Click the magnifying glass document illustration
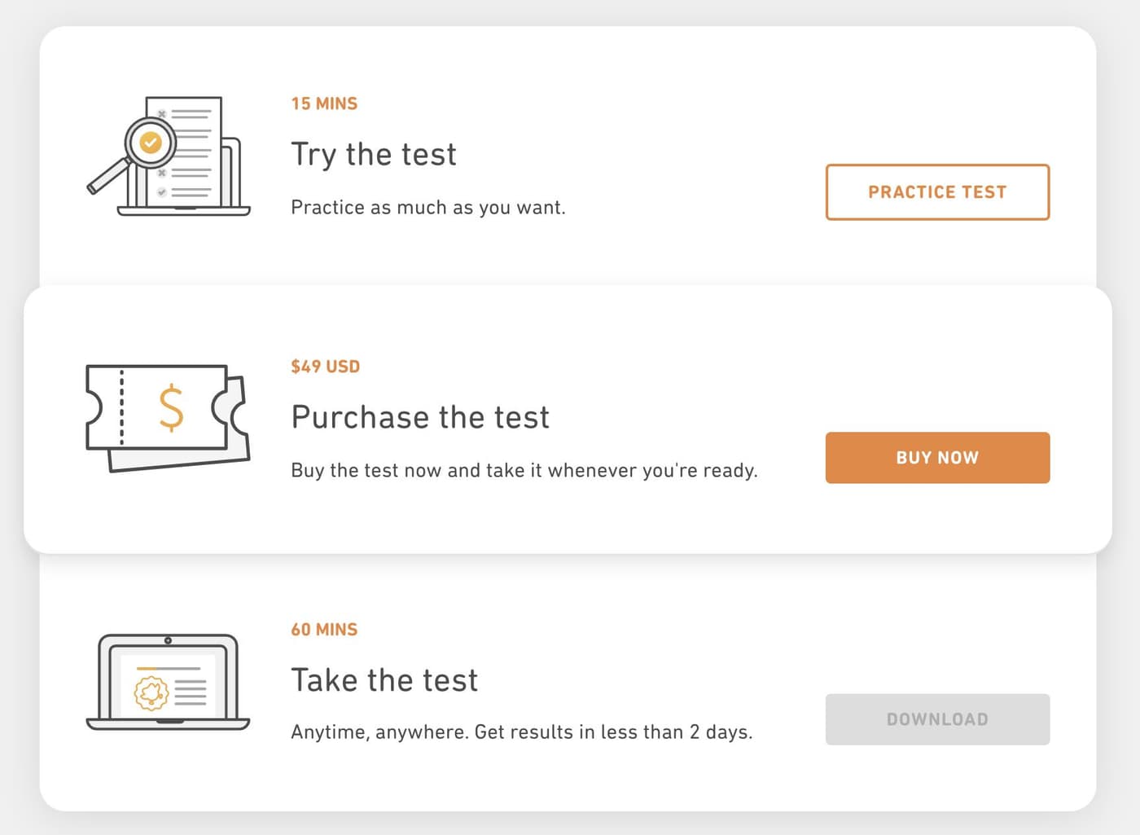This screenshot has width=1140, height=835. click(169, 156)
